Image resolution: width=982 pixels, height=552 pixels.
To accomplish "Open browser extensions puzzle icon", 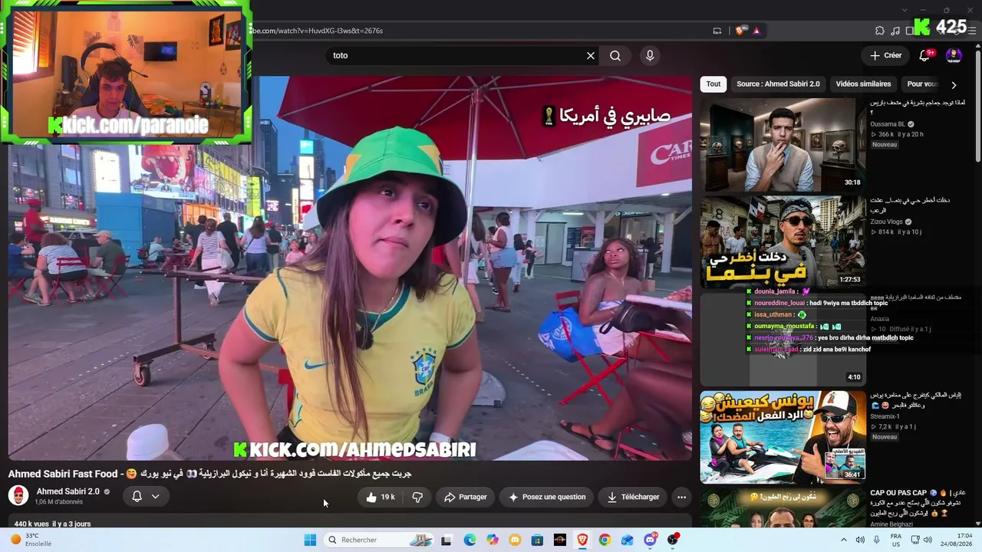I will [x=880, y=31].
